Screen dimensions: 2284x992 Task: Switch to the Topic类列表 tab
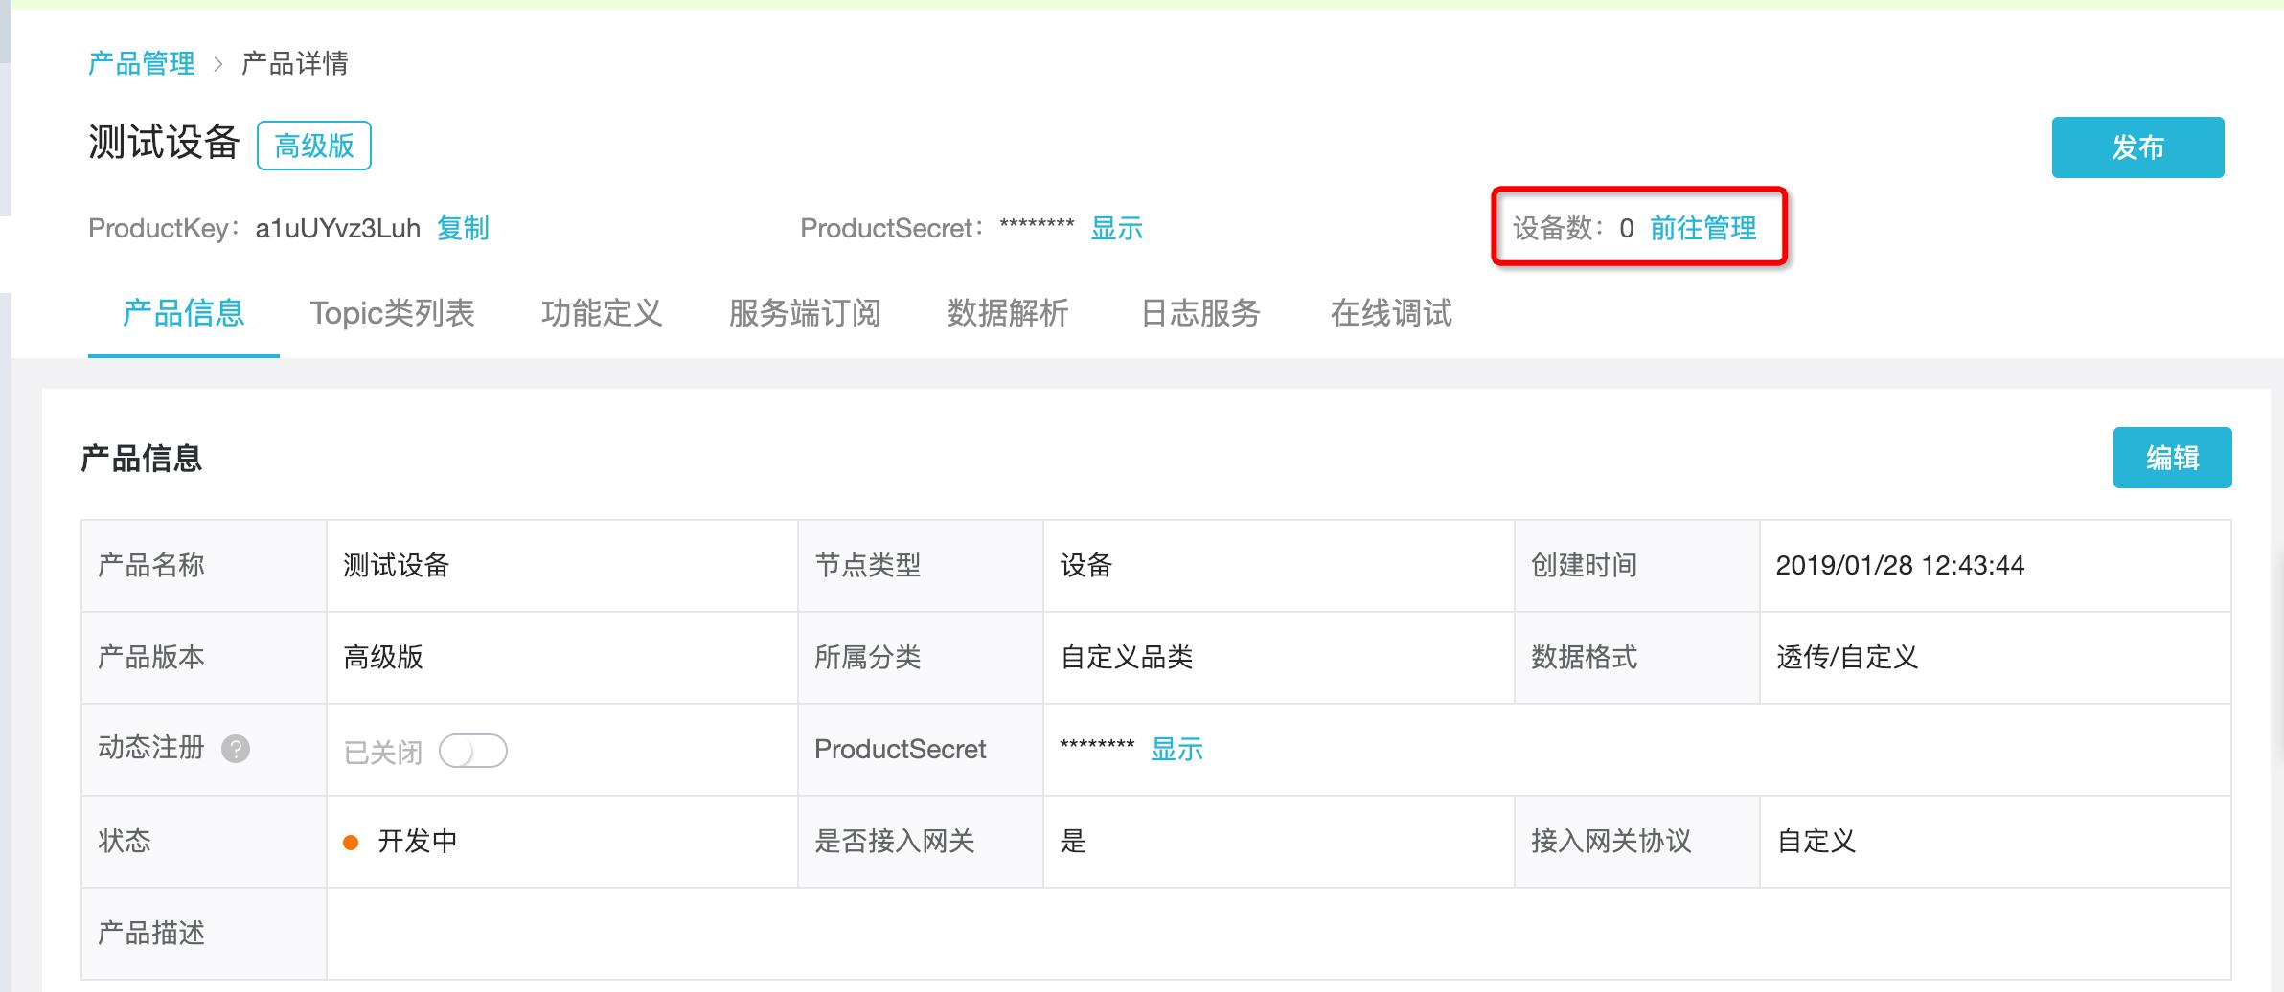tap(395, 314)
